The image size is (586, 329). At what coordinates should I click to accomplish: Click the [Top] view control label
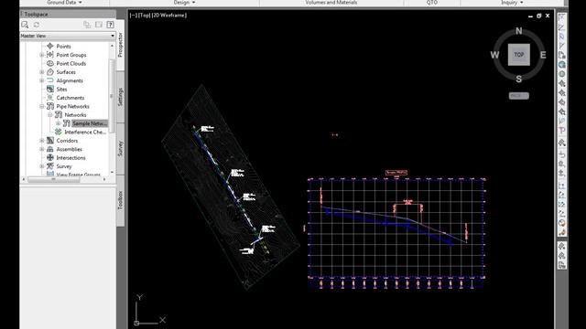144,16
